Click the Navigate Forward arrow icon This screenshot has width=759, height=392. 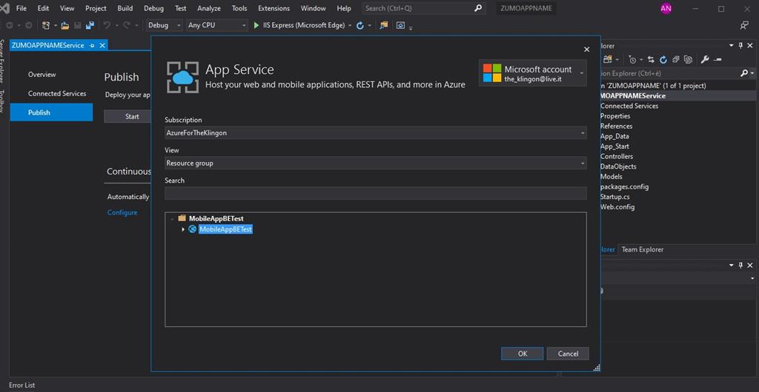point(29,25)
